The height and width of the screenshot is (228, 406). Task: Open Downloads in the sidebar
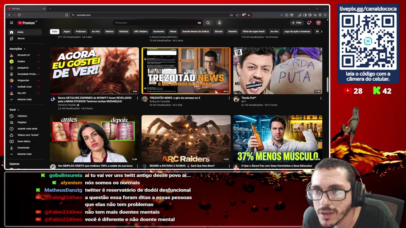25,148
